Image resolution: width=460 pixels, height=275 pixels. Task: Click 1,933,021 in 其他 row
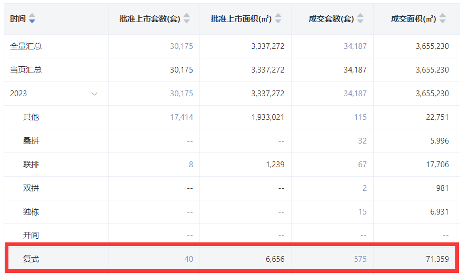point(268,117)
